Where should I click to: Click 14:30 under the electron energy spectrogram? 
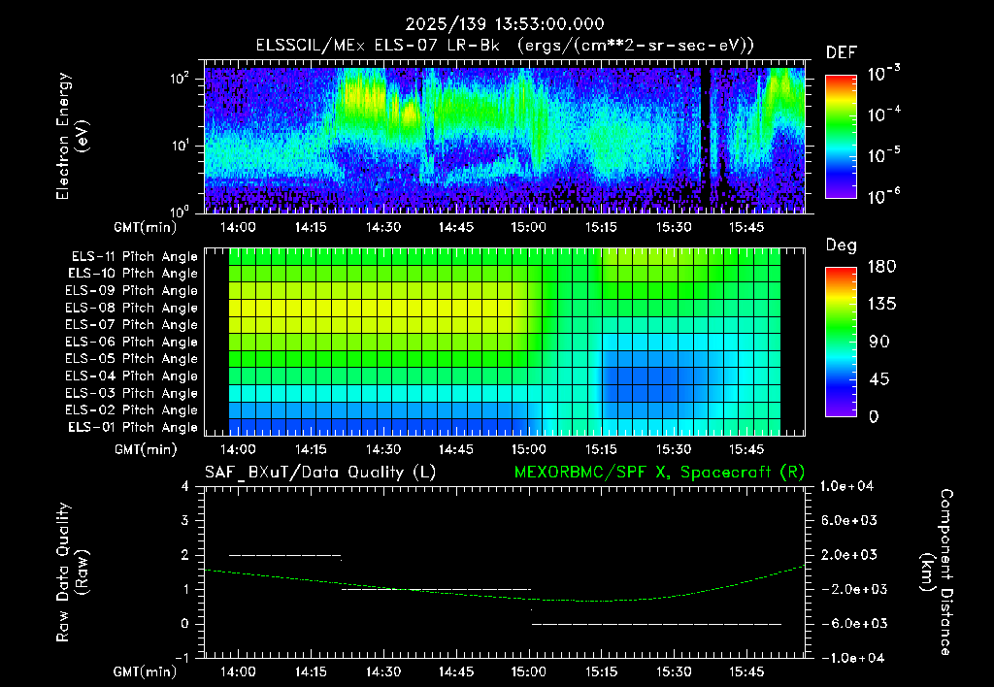(x=382, y=227)
